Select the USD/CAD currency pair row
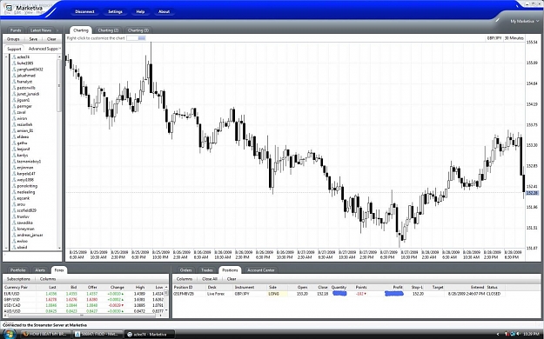Viewport: 544px width, 339px height. pos(84,305)
